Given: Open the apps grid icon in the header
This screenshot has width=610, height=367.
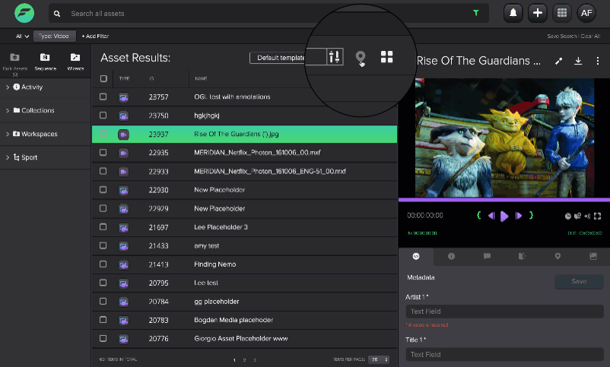Looking at the screenshot, I should coord(562,13).
